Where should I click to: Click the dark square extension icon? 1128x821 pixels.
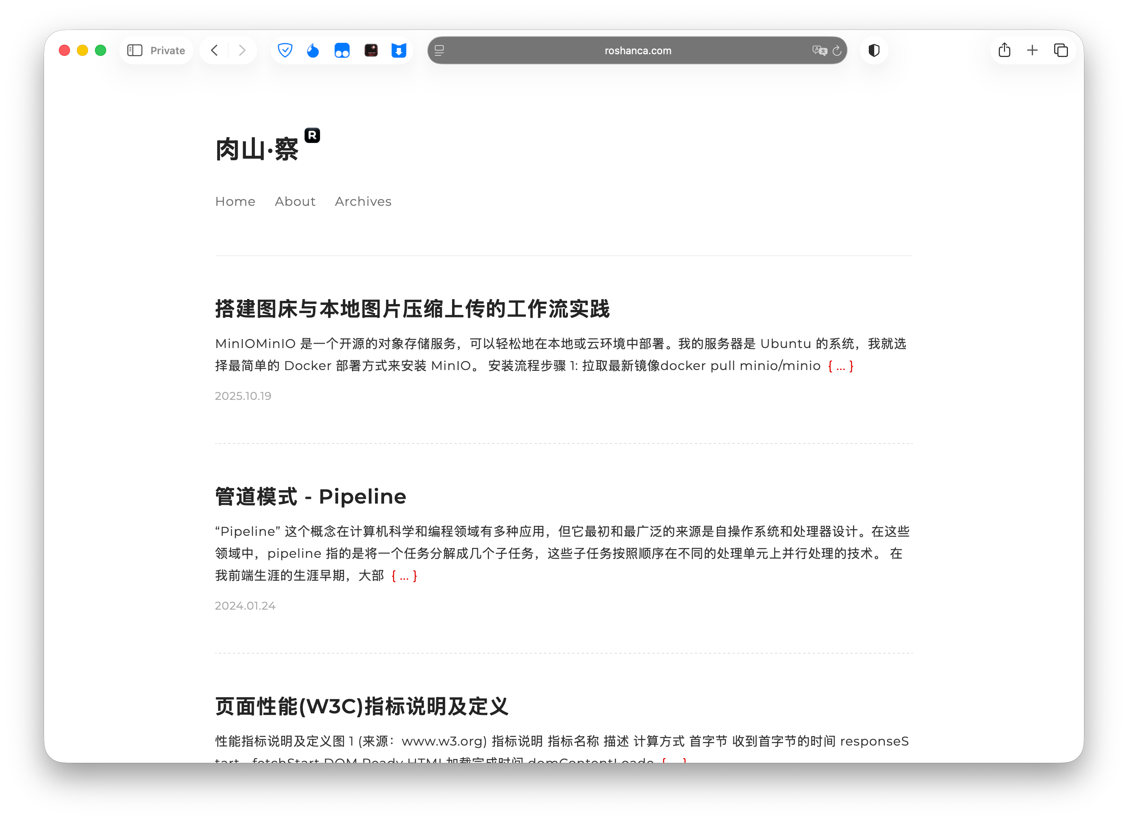pos(371,50)
